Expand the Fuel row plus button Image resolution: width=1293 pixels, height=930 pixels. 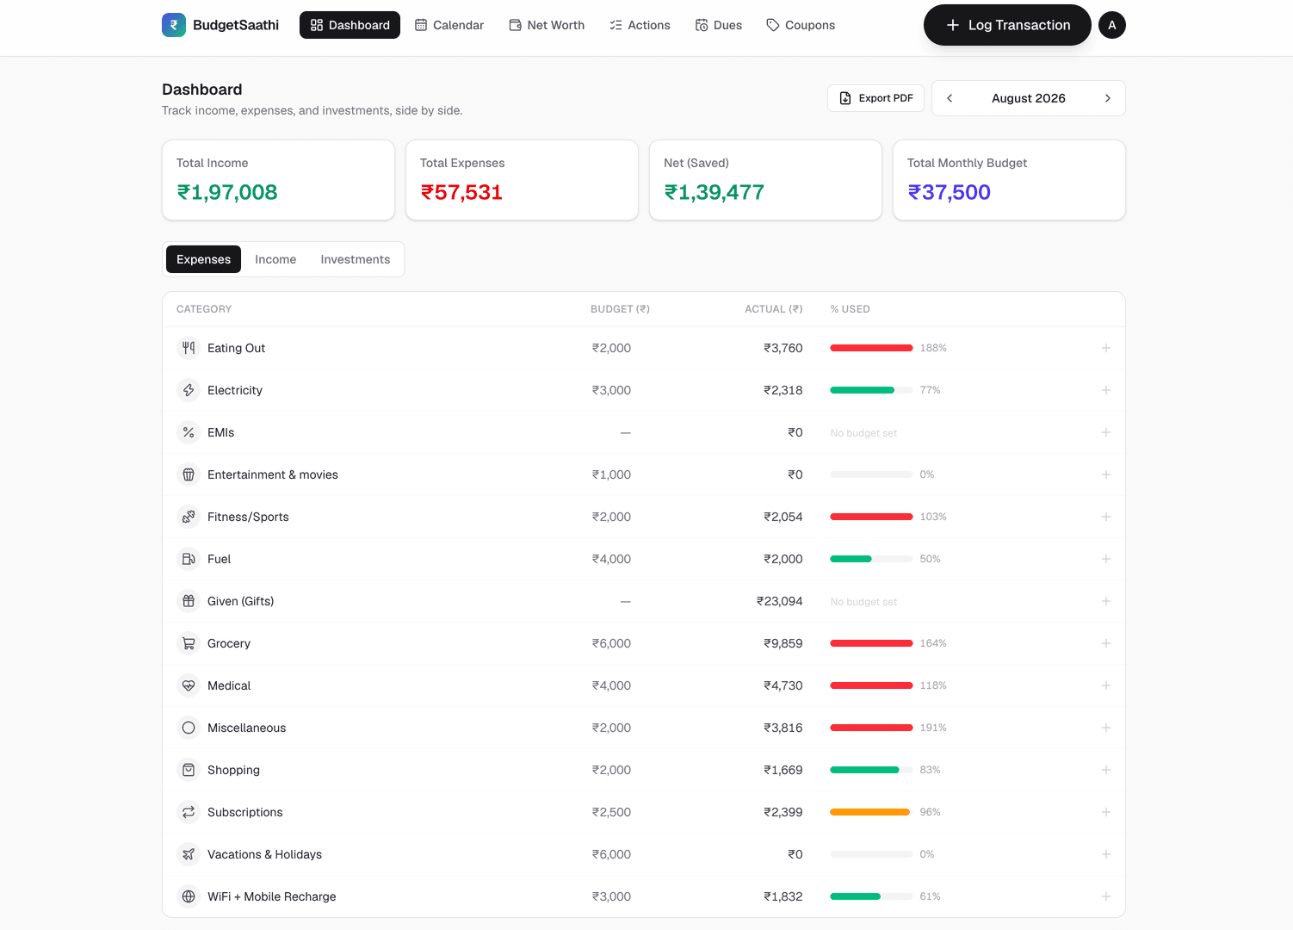[1106, 559]
